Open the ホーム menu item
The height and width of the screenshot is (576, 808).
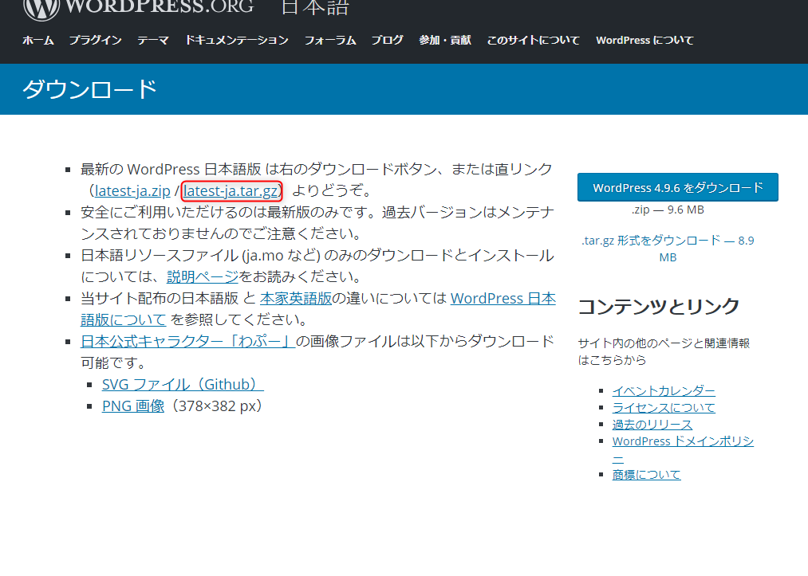click(37, 40)
